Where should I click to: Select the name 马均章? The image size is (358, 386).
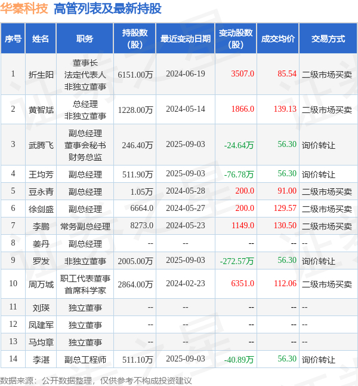[x=41, y=342]
